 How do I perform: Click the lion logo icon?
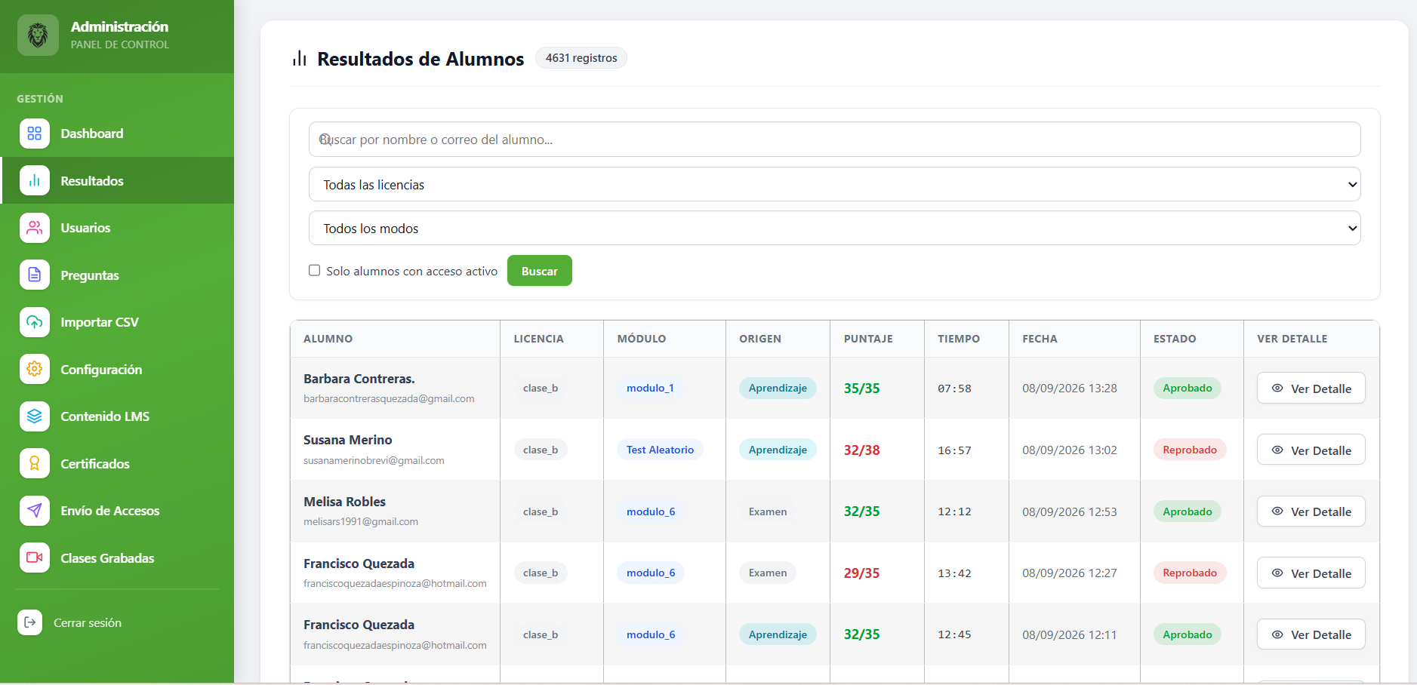coord(38,35)
